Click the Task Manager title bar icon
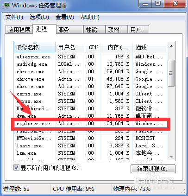This screenshot has height=196, width=188. coord(6,5)
